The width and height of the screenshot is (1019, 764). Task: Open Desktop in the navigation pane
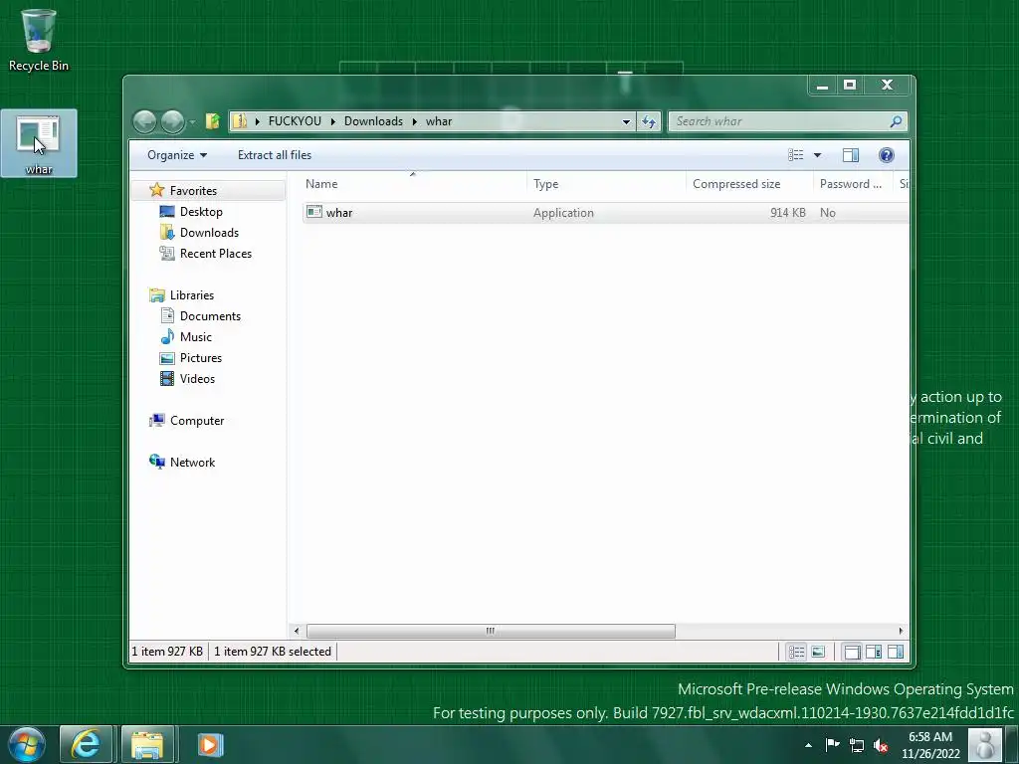[201, 211]
